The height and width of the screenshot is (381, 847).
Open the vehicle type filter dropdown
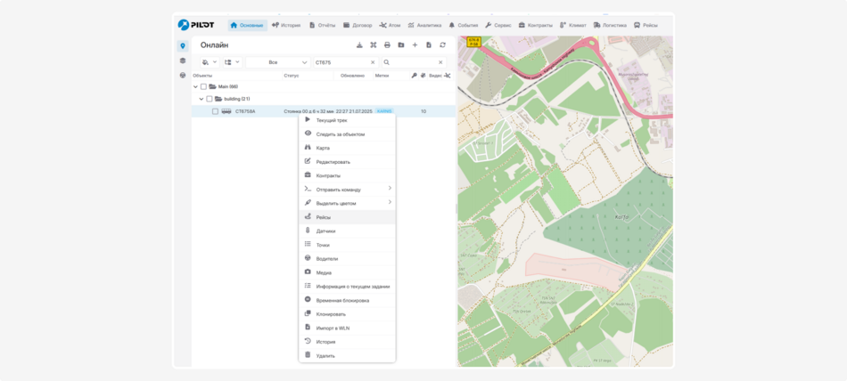[210, 62]
